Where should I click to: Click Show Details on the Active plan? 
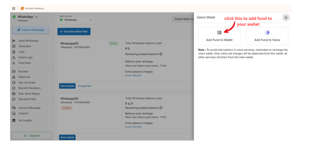coord(67,86)
